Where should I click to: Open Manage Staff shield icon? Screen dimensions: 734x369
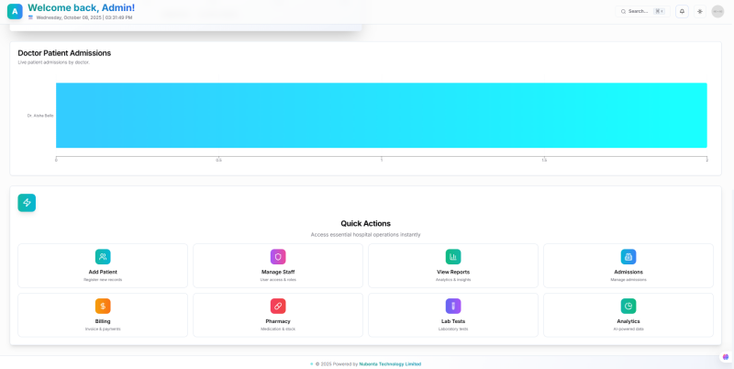[x=278, y=257]
